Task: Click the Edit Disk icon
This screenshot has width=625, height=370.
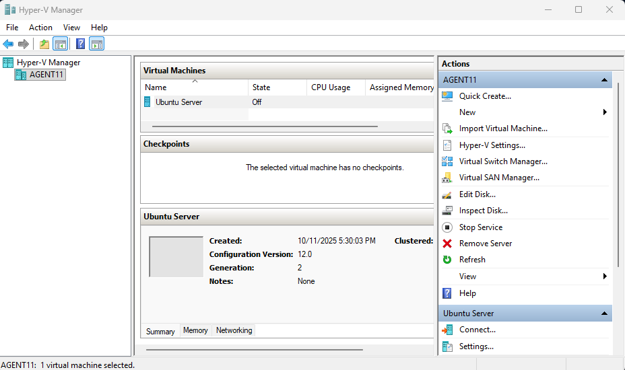Action: coord(447,194)
